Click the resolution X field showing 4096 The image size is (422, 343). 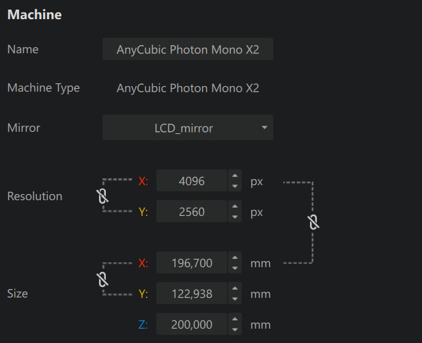click(x=191, y=181)
